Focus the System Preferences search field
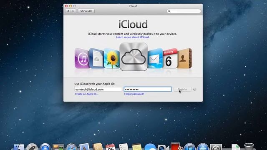The image size is (267, 150). (x=184, y=11)
